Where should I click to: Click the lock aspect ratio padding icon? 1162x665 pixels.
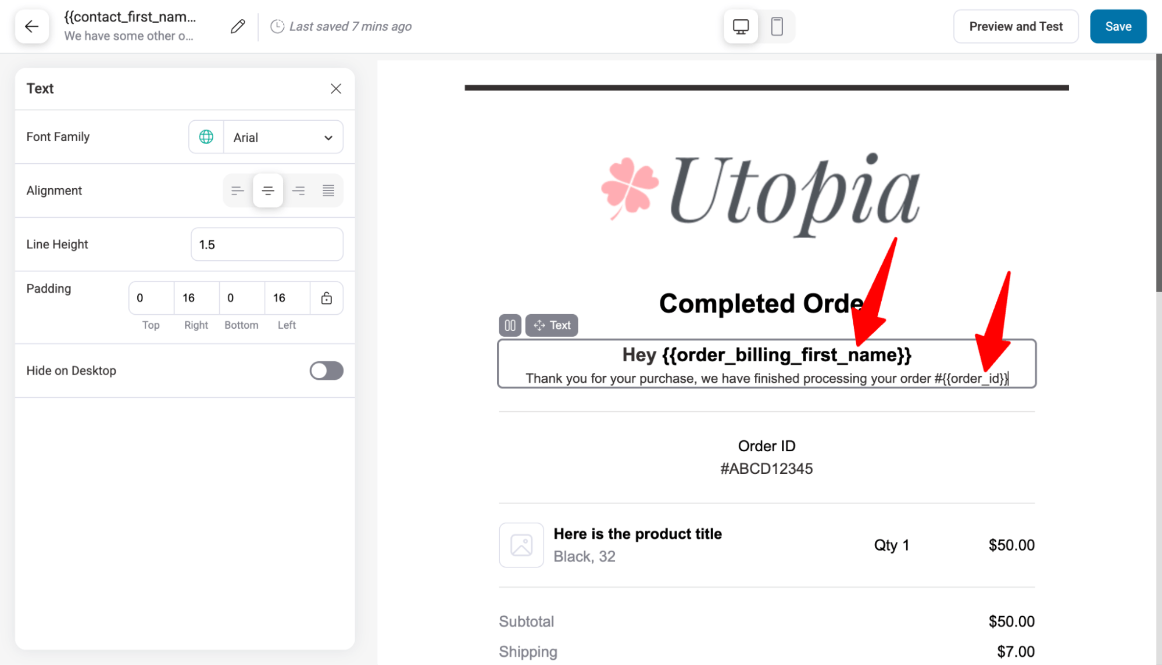point(327,298)
